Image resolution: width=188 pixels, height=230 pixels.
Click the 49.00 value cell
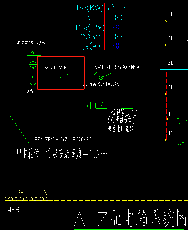116,8
